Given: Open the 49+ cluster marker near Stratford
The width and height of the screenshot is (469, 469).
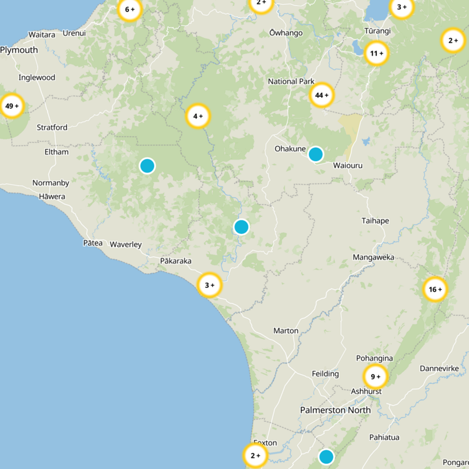Looking at the screenshot, I should pyautogui.click(x=12, y=106).
